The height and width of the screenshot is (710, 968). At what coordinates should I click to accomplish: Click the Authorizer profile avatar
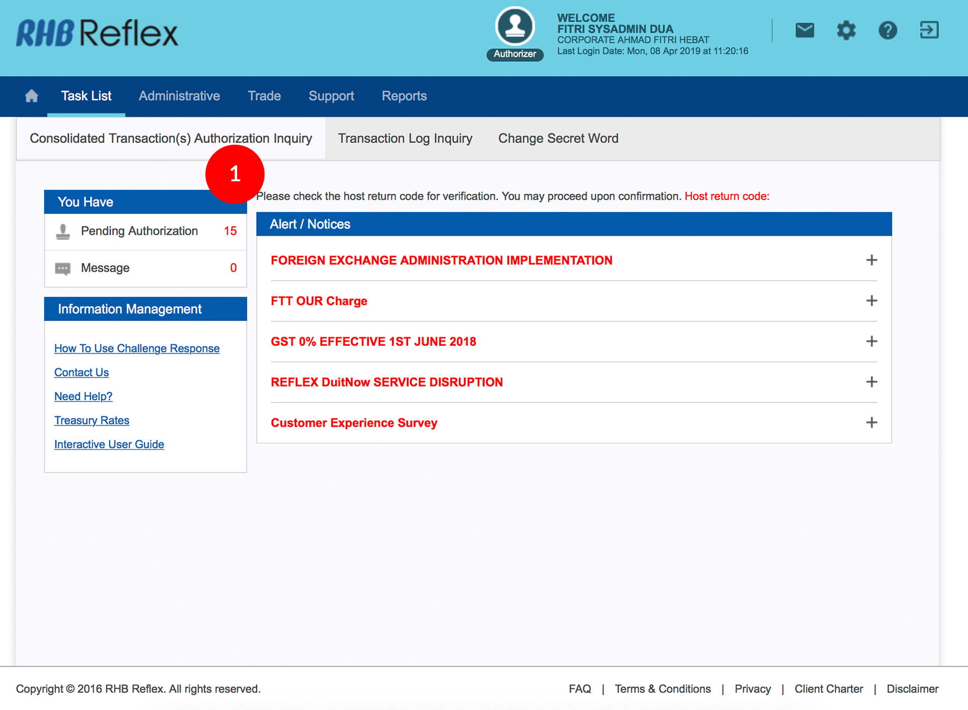coord(515,27)
